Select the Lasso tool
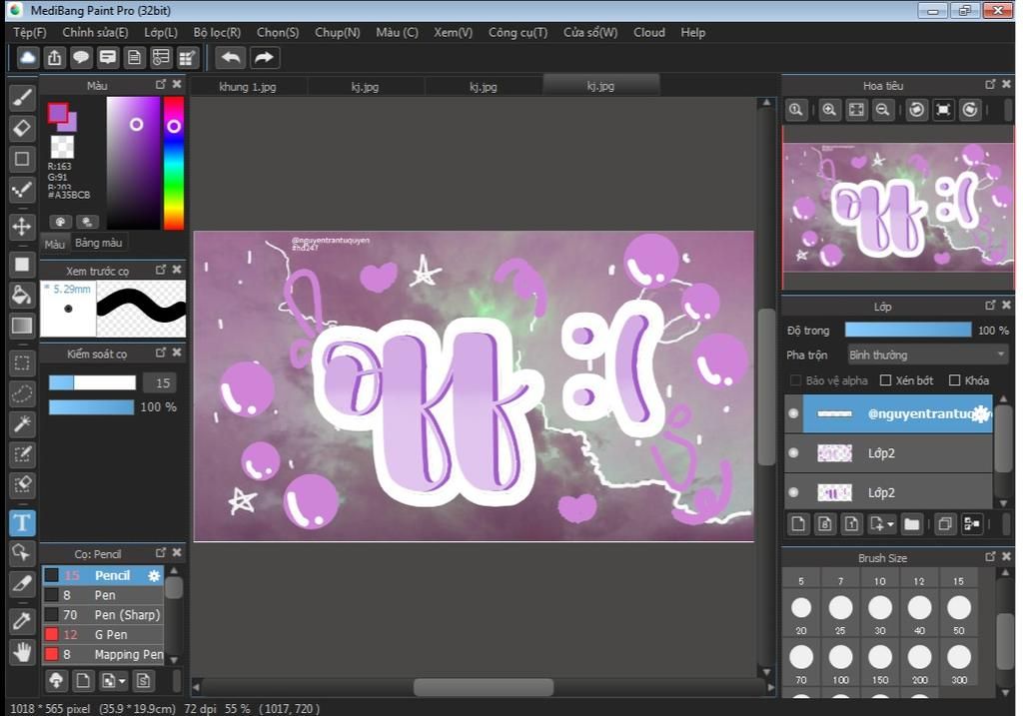This screenshot has width=1023, height=716. coord(22,393)
